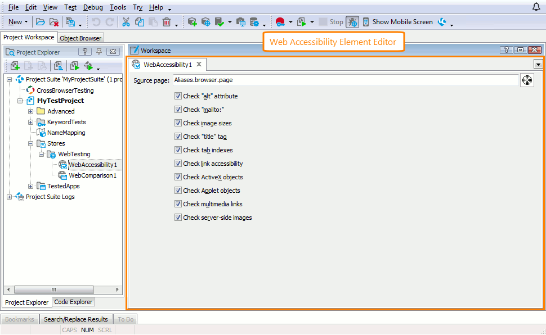Toggle the Check "mailto:" checkbox
This screenshot has height=335, width=546.
tap(178, 109)
